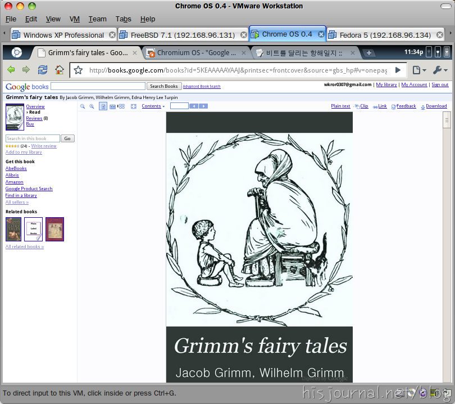Expand the All sellers list

point(17,202)
